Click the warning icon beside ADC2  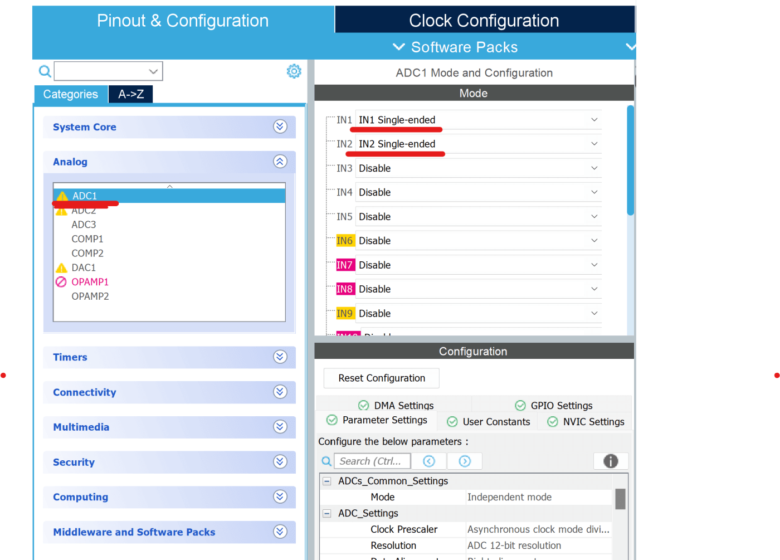(x=62, y=210)
